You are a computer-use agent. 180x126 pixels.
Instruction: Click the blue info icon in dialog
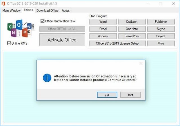point(47,78)
